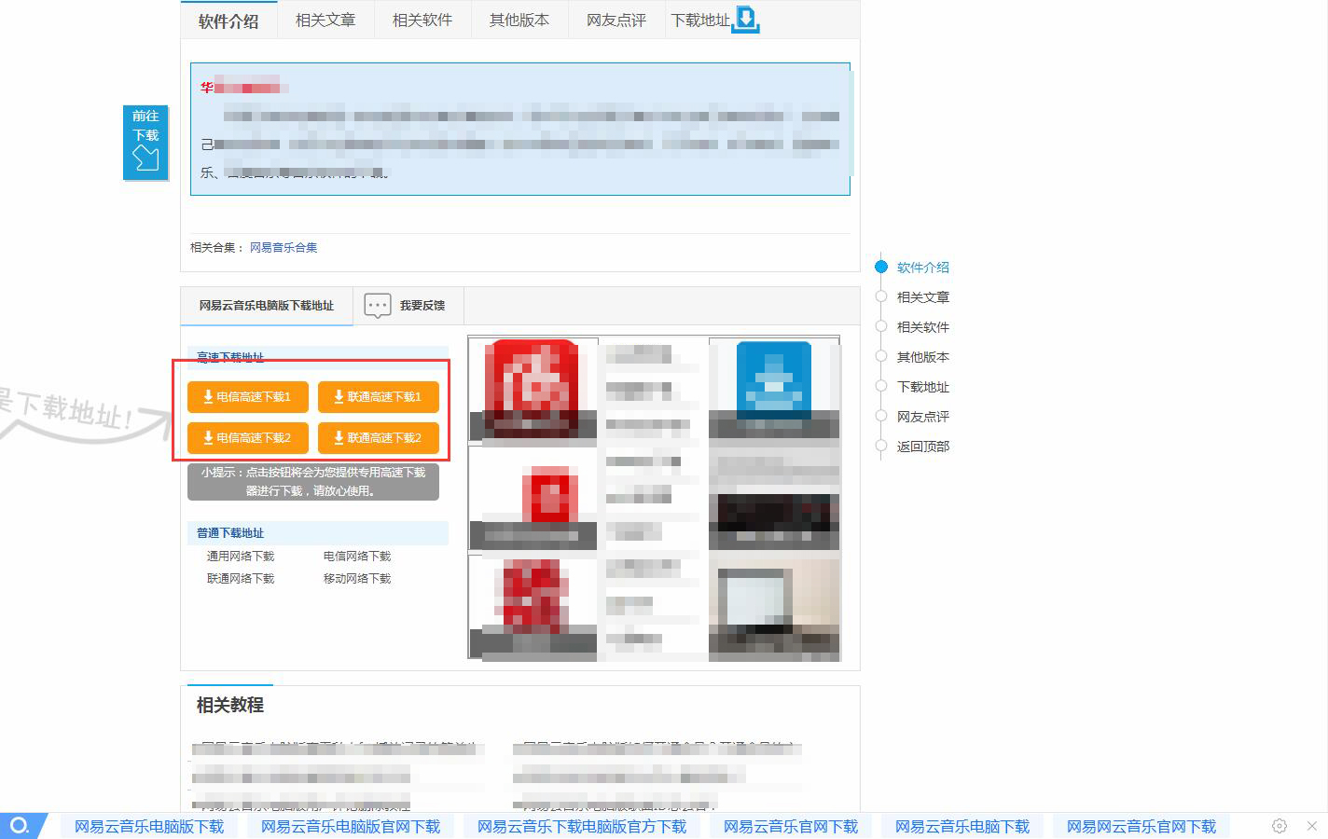Image resolution: width=1328 pixels, height=839 pixels.
Task: Click 网易云音乐下载电脑版官方下载 suggestion
Action: [582, 827]
